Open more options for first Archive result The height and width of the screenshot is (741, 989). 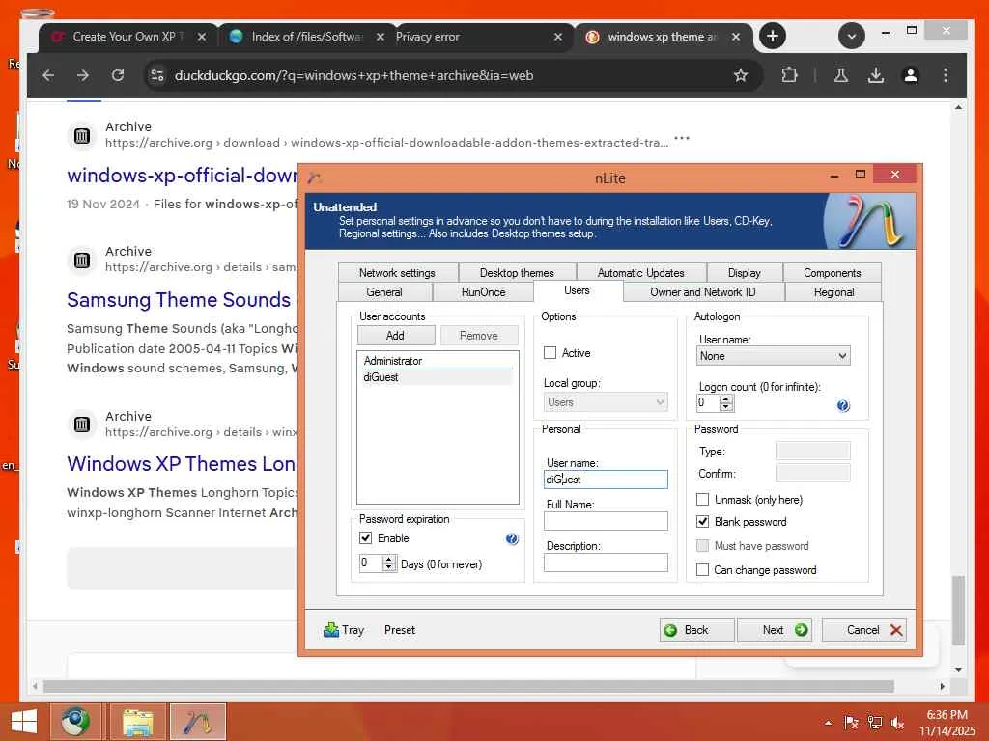[x=682, y=137]
